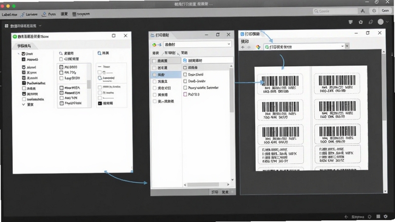
Task: Toggle the Mcvel tree item checkbox
Action: coord(24,67)
